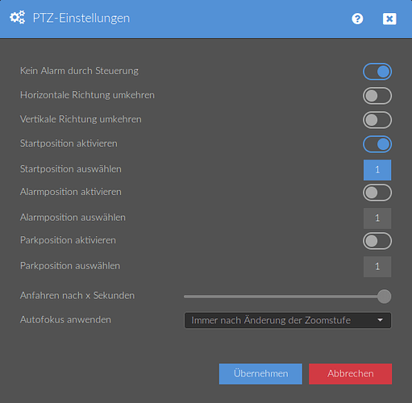The height and width of the screenshot is (403, 412).
Task: Toggle Vertikale Richtung umkehren on
Action: (377, 120)
